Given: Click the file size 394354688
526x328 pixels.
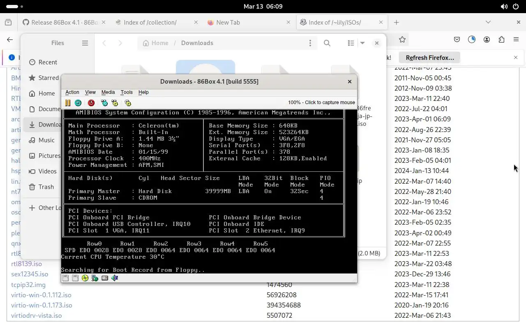Looking at the screenshot, I should [284, 305].
